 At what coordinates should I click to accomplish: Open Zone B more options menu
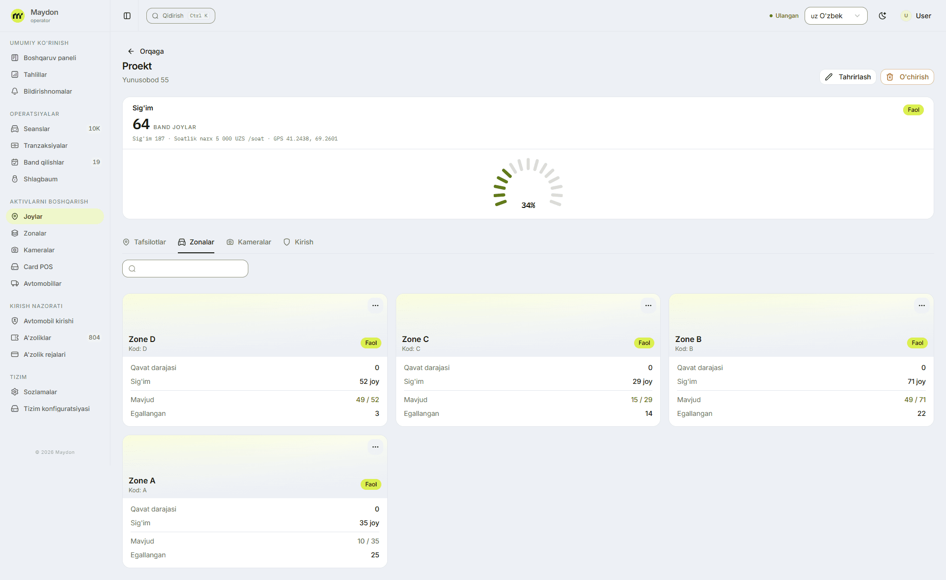coord(922,306)
